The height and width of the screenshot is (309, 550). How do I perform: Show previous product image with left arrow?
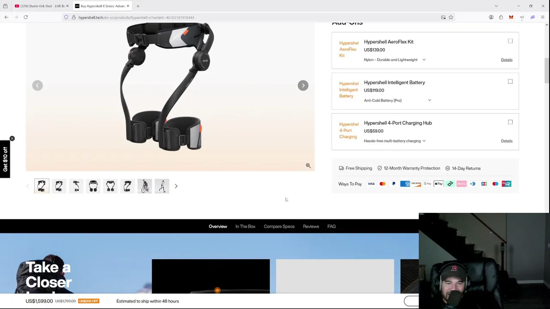pyautogui.click(x=37, y=85)
